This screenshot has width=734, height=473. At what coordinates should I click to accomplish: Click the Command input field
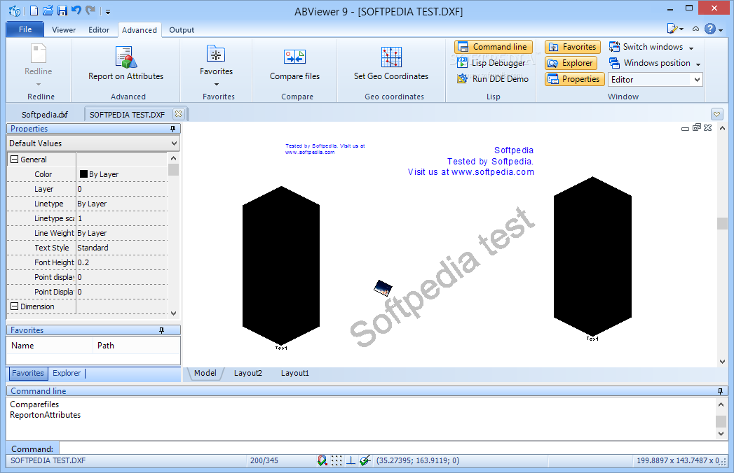393,449
